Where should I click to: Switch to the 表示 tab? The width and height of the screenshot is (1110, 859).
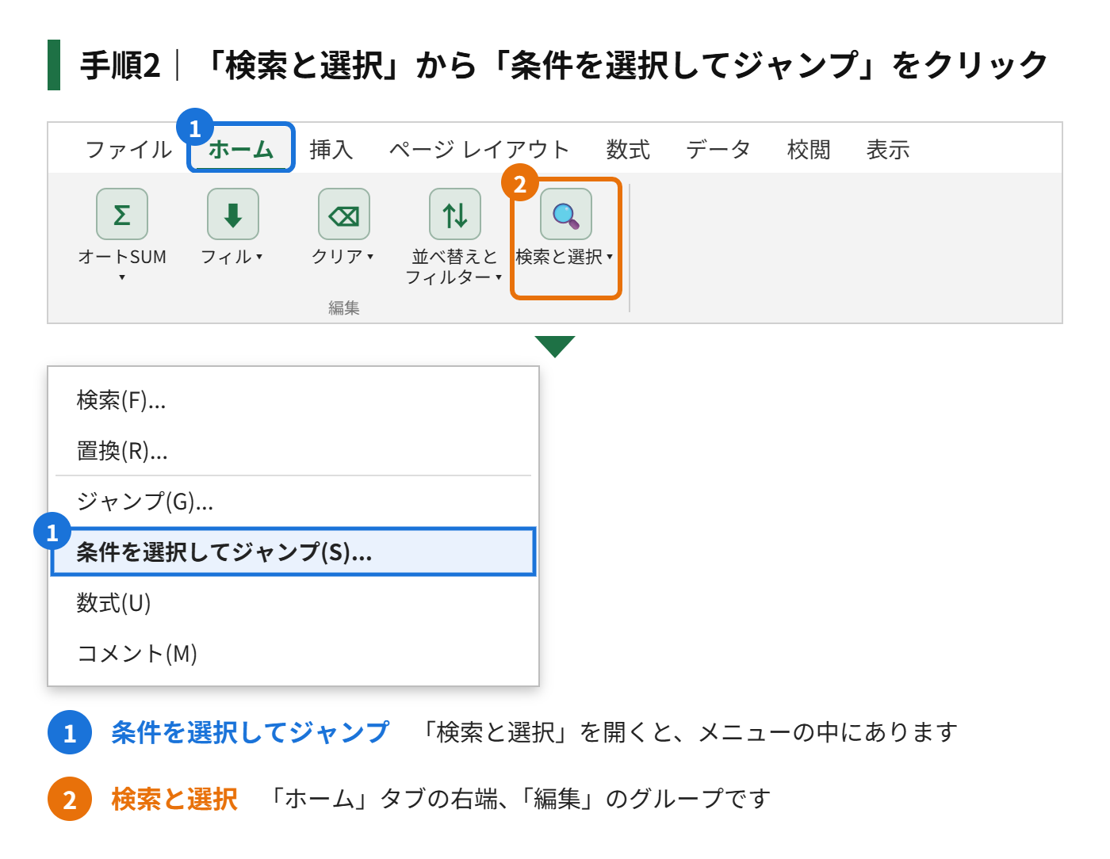(888, 150)
